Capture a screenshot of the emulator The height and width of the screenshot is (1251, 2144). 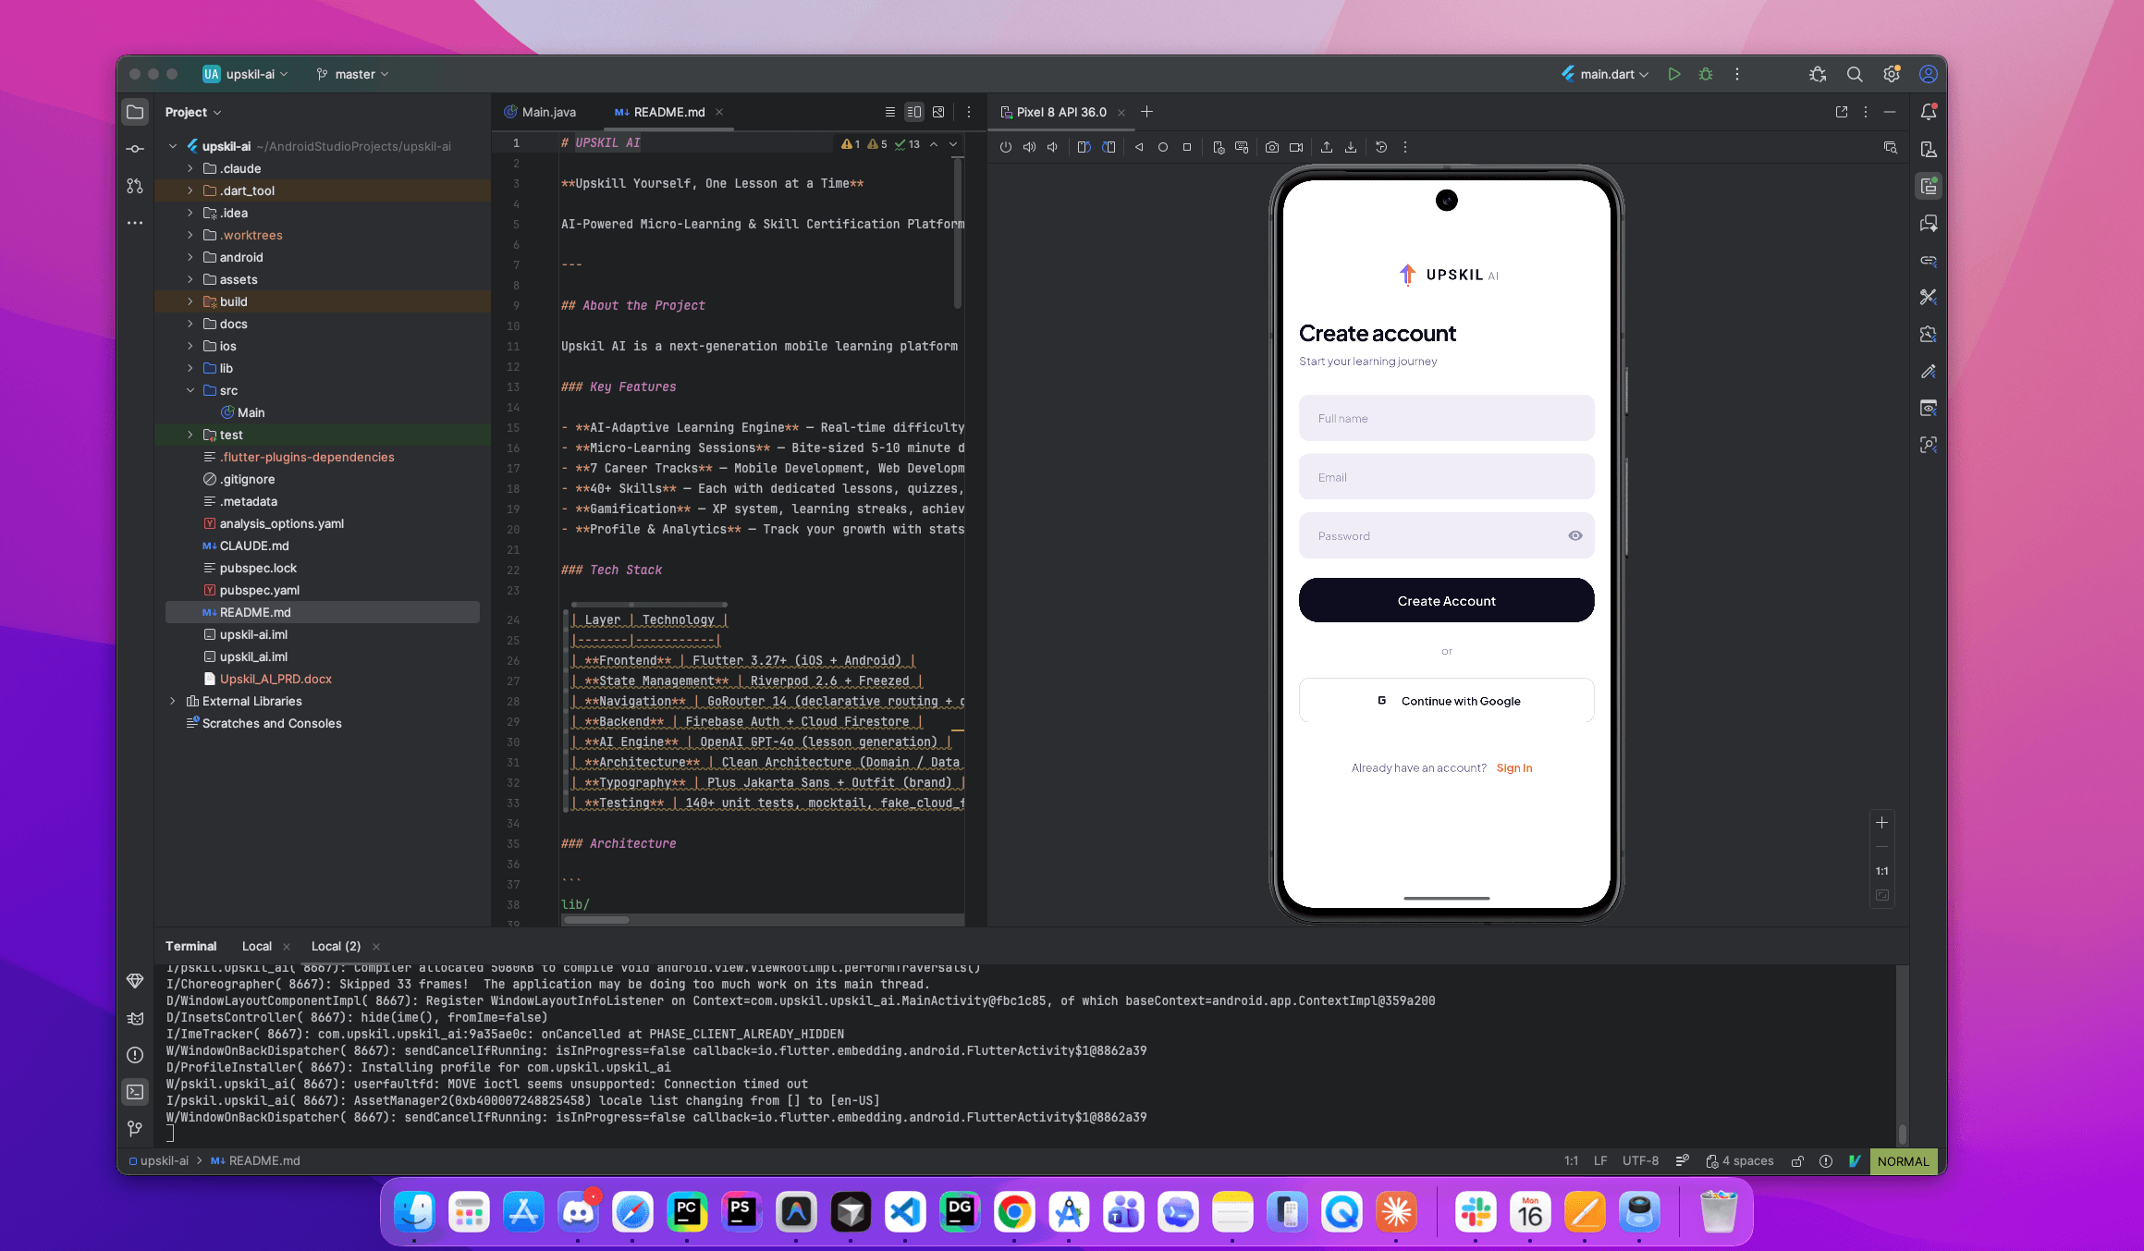coord(1272,147)
